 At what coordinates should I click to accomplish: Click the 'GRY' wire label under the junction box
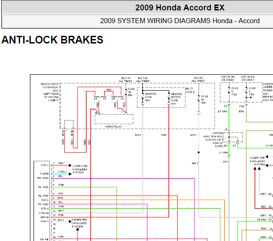pos(225,162)
